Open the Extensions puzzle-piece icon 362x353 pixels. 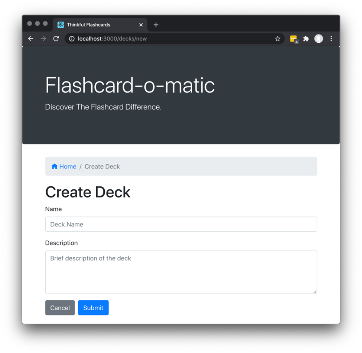[306, 38]
